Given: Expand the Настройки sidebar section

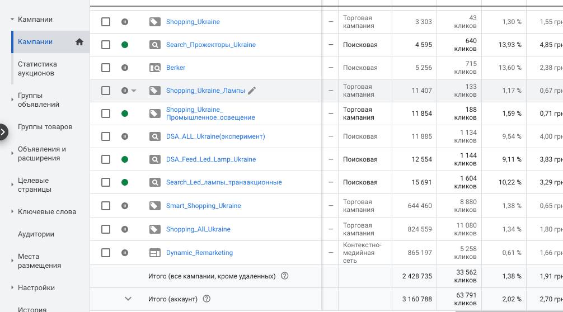Looking at the screenshot, I should pyautogui.click(x=12, y=287).
